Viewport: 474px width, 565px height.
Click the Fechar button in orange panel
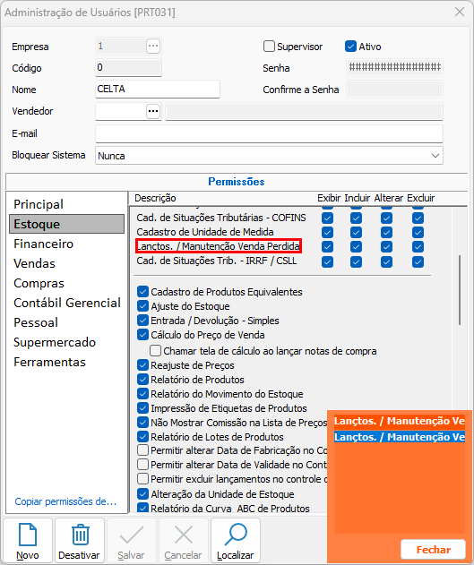click(433, 550)
